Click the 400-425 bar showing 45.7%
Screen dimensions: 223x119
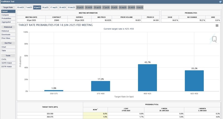click(147, 78)
